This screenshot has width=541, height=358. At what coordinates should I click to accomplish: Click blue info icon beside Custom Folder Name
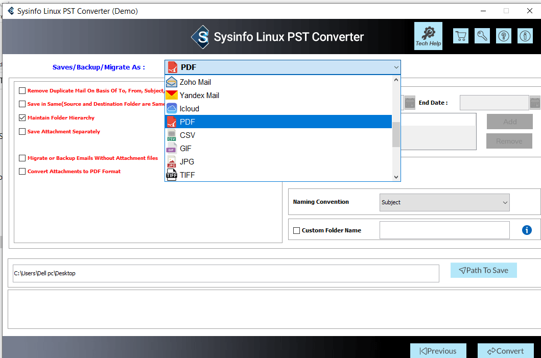[527, 230]
